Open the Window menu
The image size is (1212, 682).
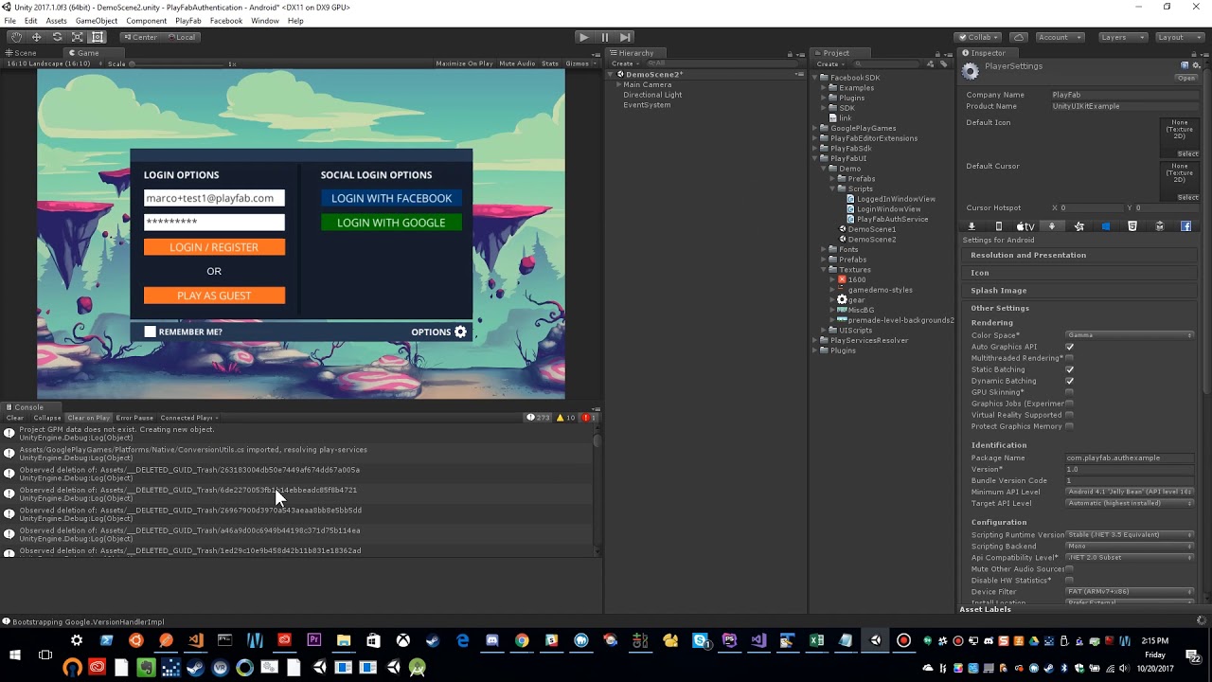pos(265,21)
